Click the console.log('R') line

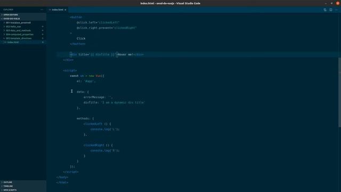(105, 150)
